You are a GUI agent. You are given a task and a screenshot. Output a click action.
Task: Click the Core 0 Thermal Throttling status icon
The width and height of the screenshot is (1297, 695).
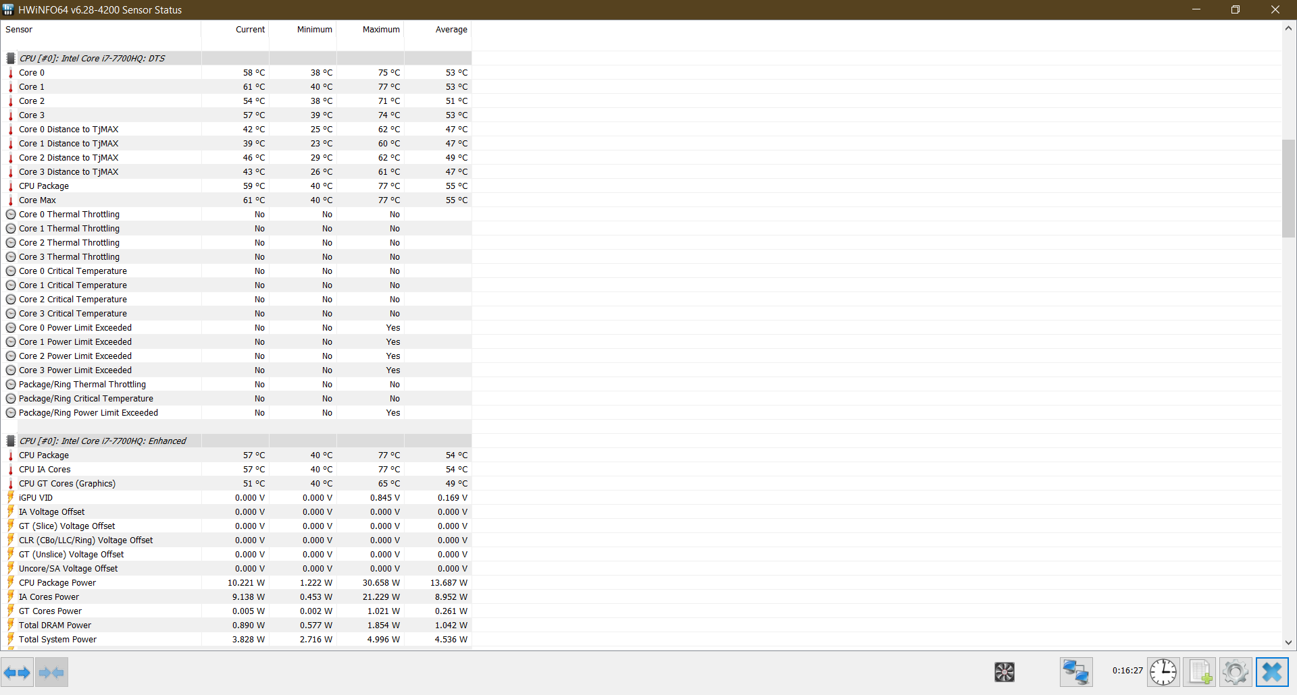[x=11, y=215]
